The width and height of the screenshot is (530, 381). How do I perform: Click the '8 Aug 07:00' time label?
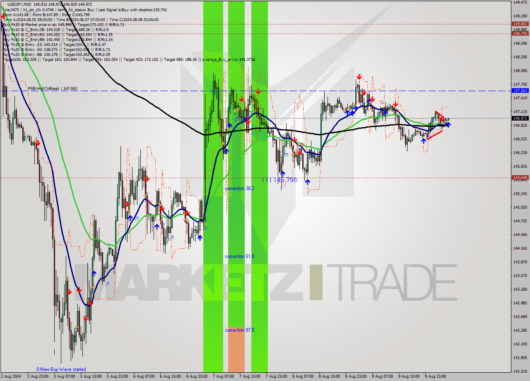pyautogui.click(x=304, y=376)
